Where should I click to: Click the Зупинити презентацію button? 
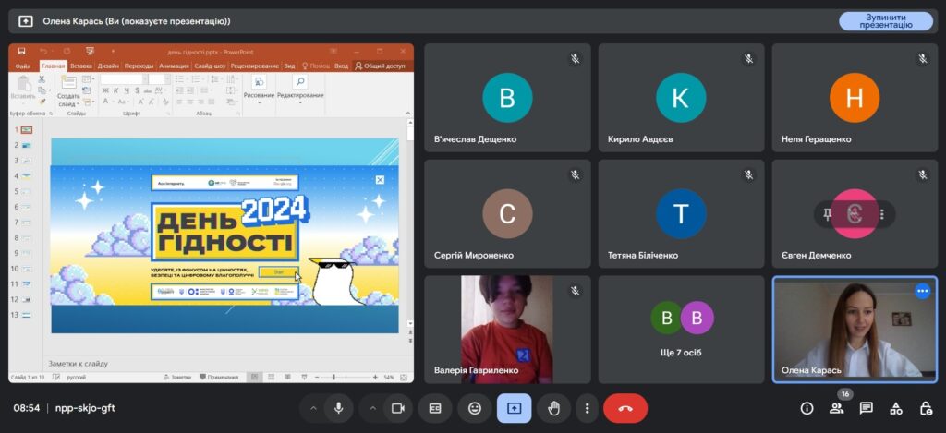885,21
